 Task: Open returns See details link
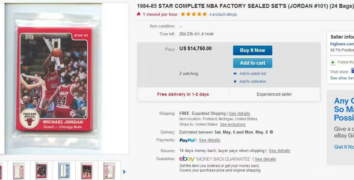click(280, 151)
